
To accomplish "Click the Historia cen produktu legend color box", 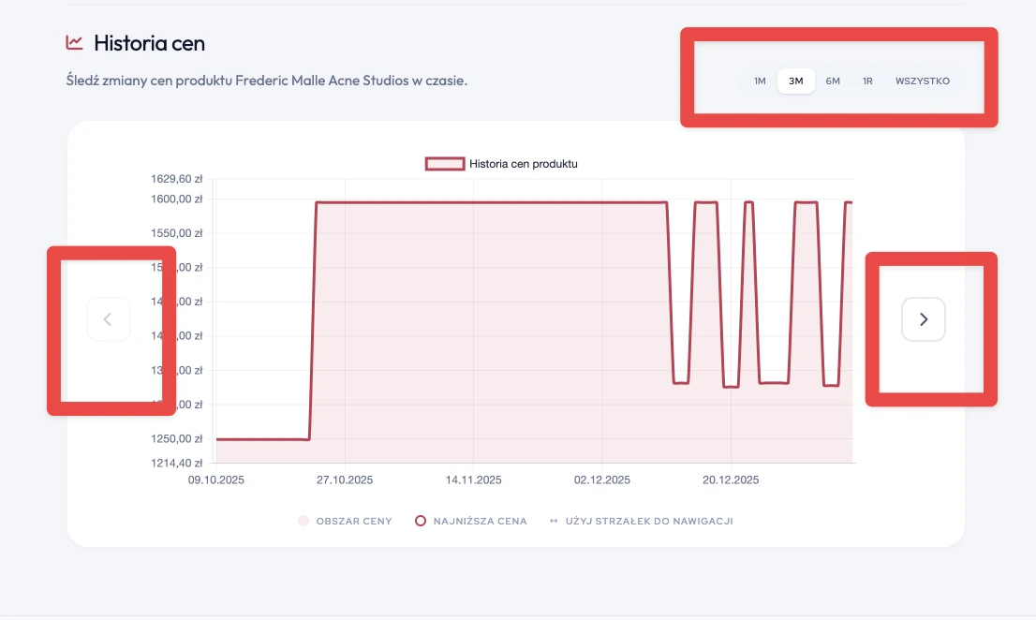I will (x=445, y=163).
